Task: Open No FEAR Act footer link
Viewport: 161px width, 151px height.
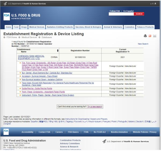Action: (100, 132)
